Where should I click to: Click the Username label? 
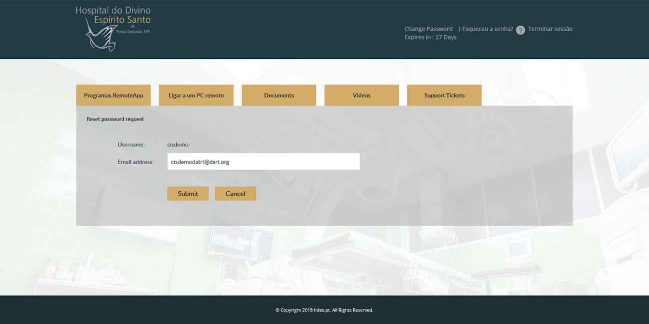[131, 145]
